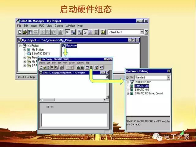Click the context help arrow in HW Config

pyautogui.click(x=101, y=67)
